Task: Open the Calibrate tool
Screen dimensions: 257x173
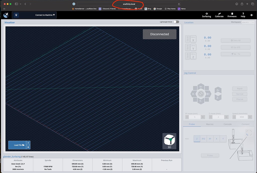Action: pos(219,15)
